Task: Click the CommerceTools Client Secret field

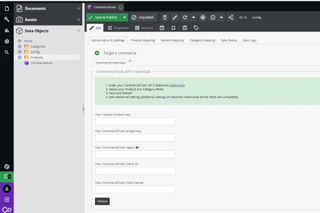Action: tap(135, 189)
